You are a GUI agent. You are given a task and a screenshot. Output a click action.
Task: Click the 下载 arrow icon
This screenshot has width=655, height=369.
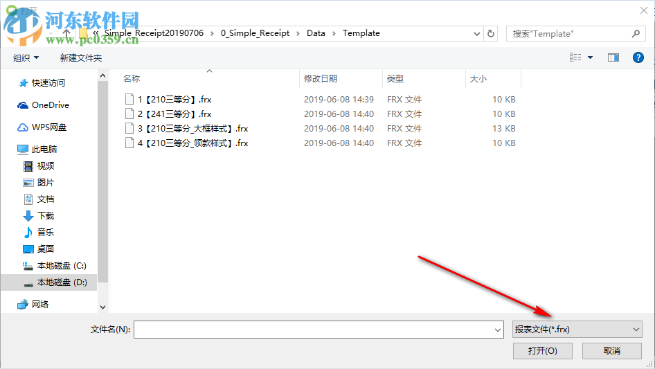click(x=28, y=215)
